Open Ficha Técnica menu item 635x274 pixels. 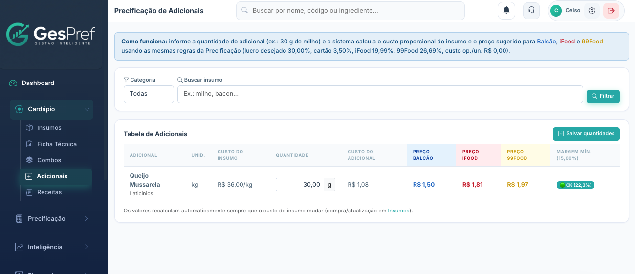click(56, 144)
